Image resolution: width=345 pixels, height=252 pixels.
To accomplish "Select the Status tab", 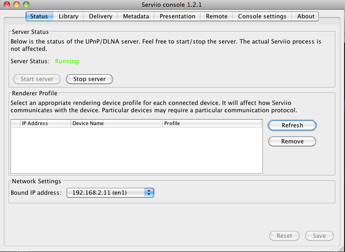I will (39, 16).
